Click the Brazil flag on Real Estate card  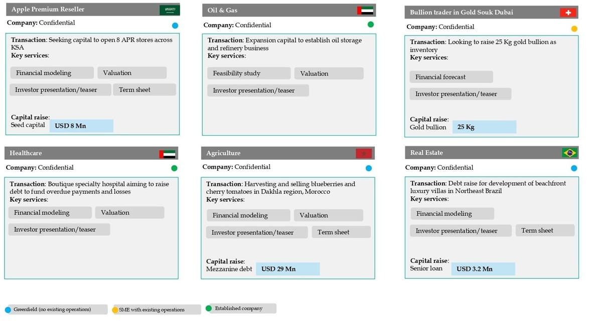click(569, 153)
